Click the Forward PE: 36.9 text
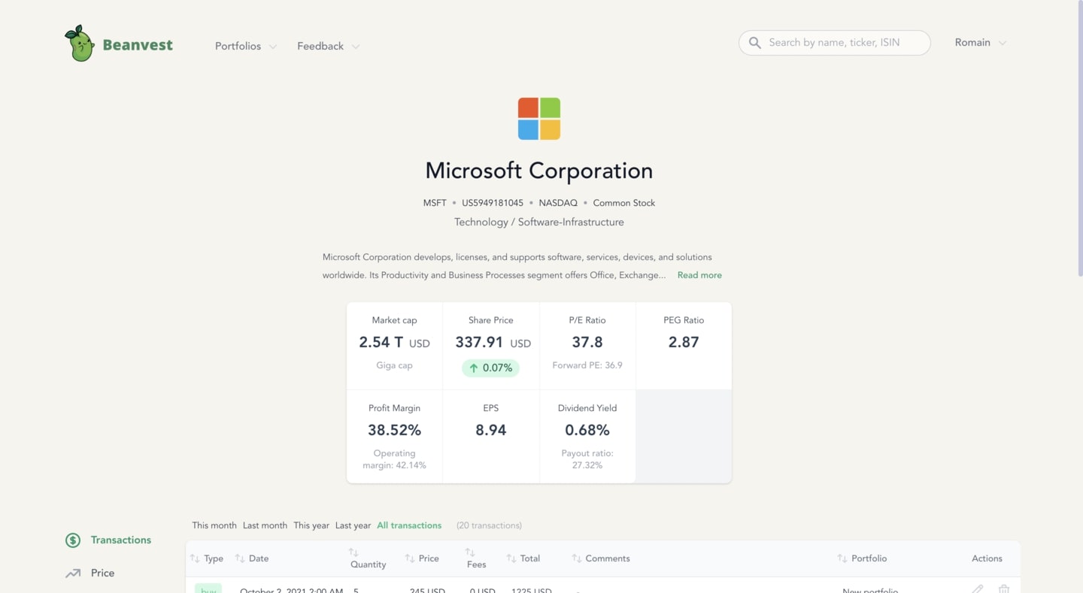This screenshot has height=593, width=1083. click(587, 365)
